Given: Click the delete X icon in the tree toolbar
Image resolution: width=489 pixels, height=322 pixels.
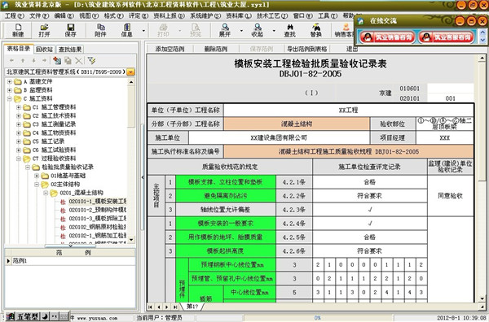Looking at the screenshot, I should (79, 60).
